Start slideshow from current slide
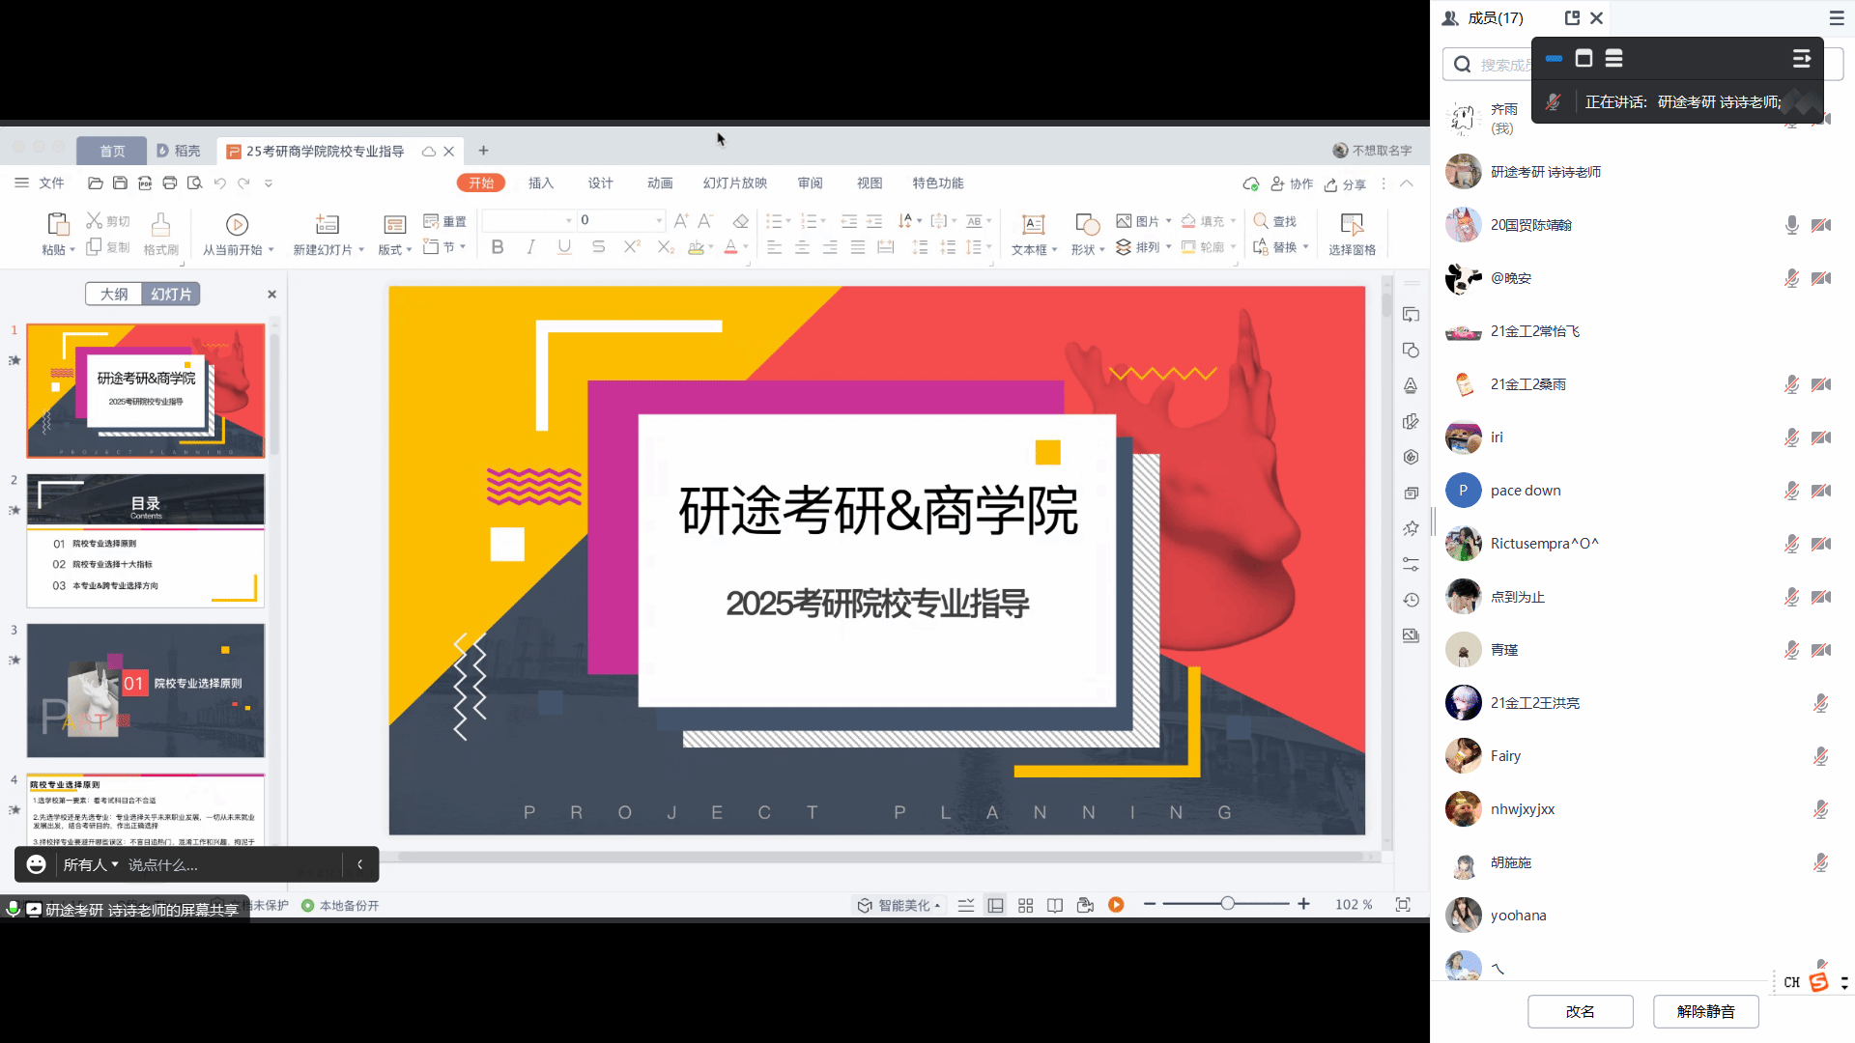The height and width of the screenshot is (1043, 1855). click(237, 225)
